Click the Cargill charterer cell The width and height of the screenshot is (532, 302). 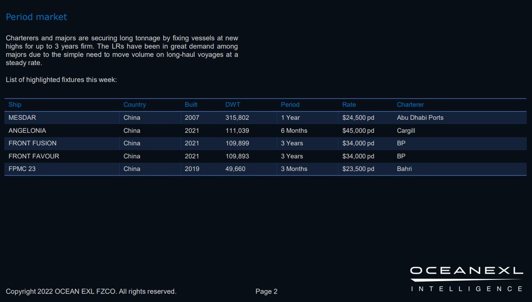tap(406, 130)
